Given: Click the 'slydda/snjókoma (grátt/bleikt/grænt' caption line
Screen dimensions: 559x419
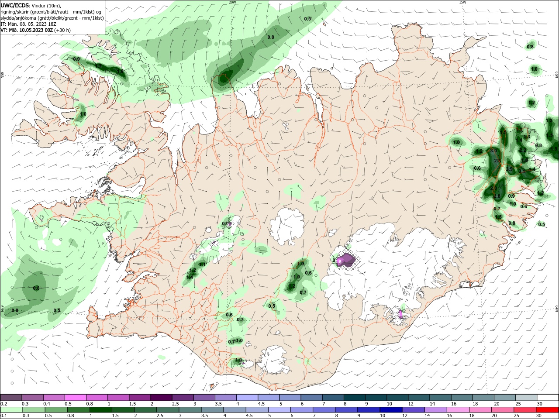Looking at the screenshot, I should [x=52, y=18].
